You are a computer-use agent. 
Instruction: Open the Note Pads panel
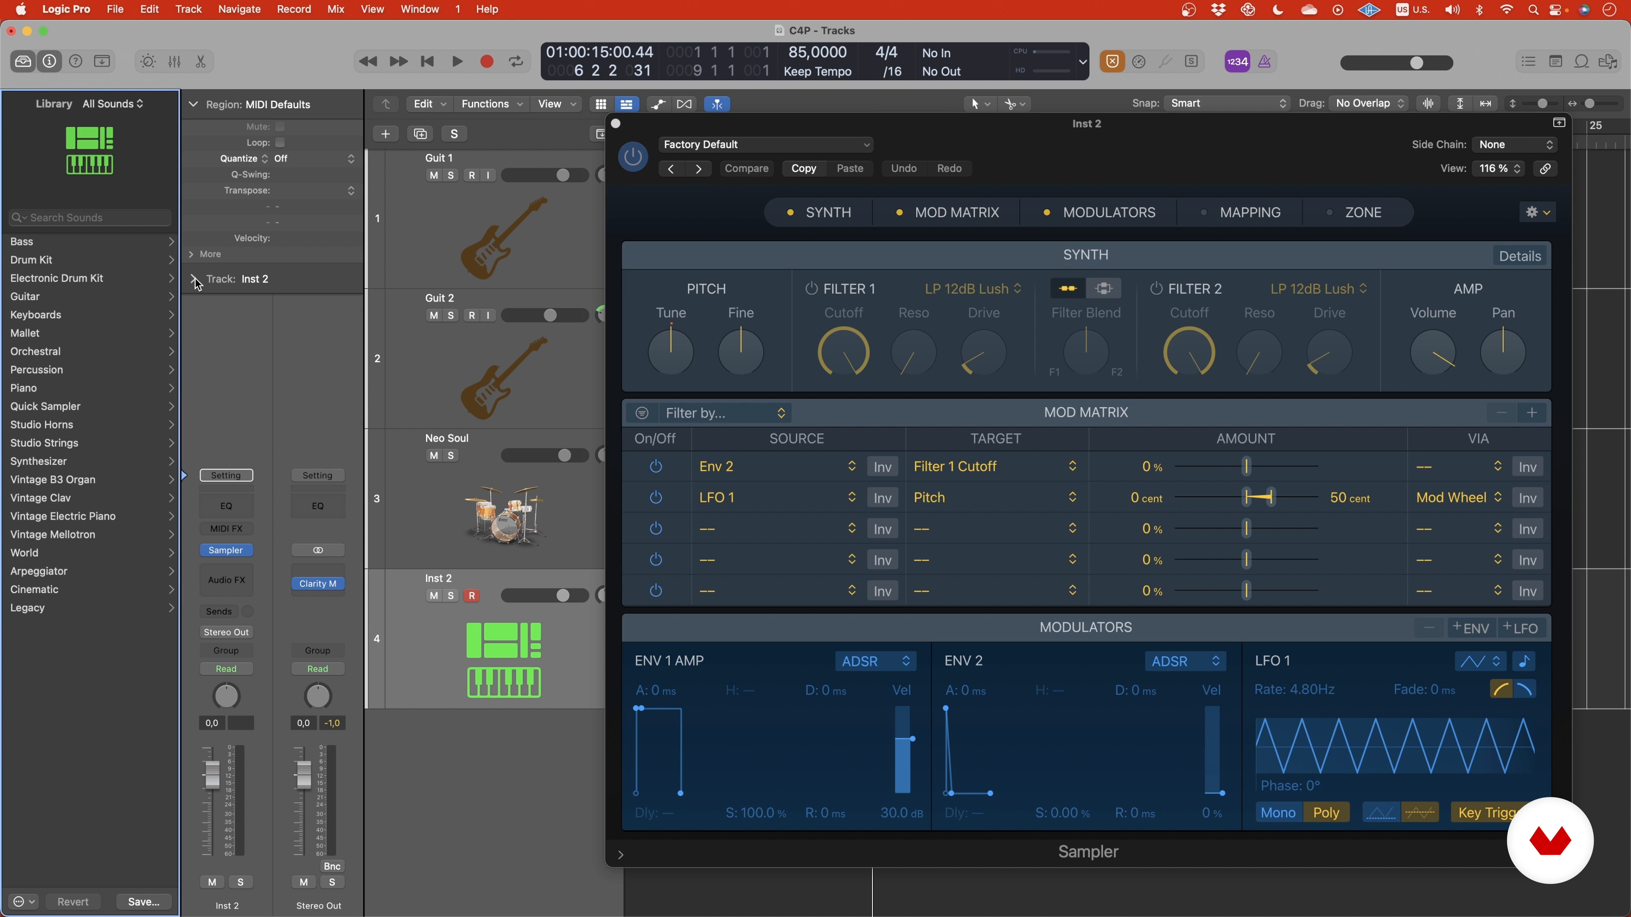[x=1556, y=62]
